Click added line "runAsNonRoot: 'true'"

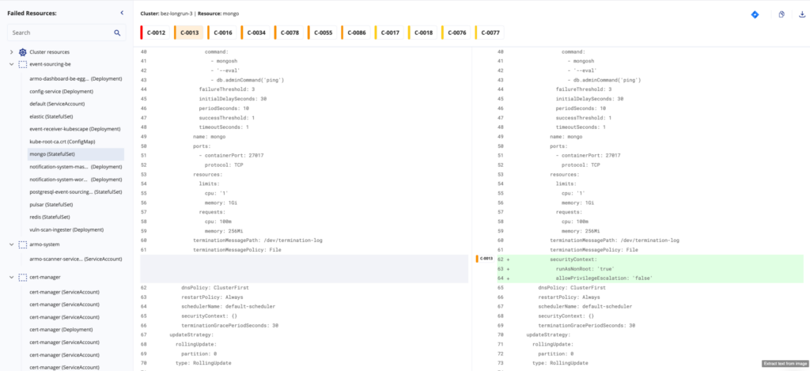585,269
